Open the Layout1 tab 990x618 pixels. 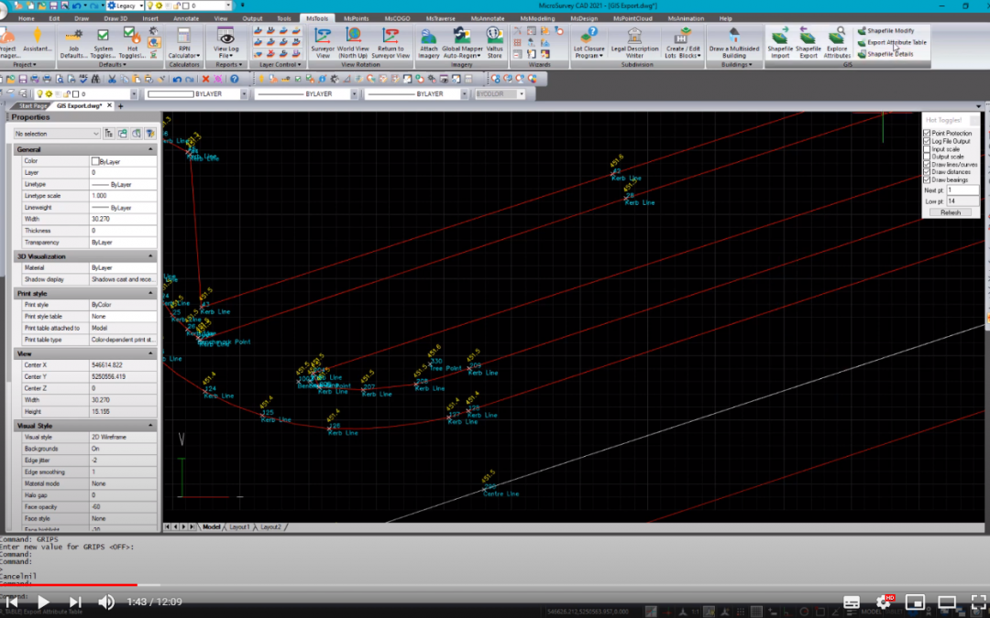[x=239, y=527]
